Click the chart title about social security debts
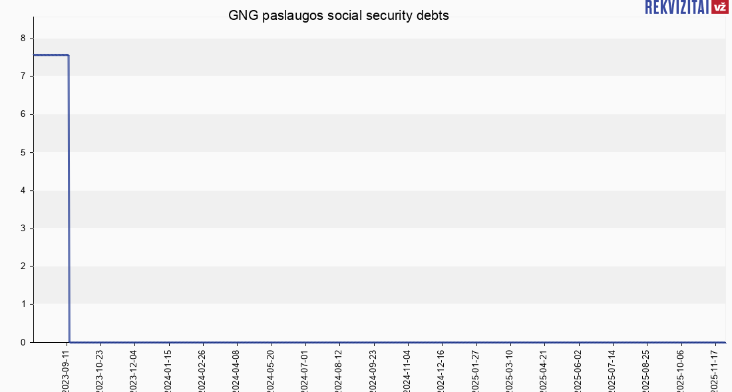This screenshot has height=392, width=732. tap(339, 16)
